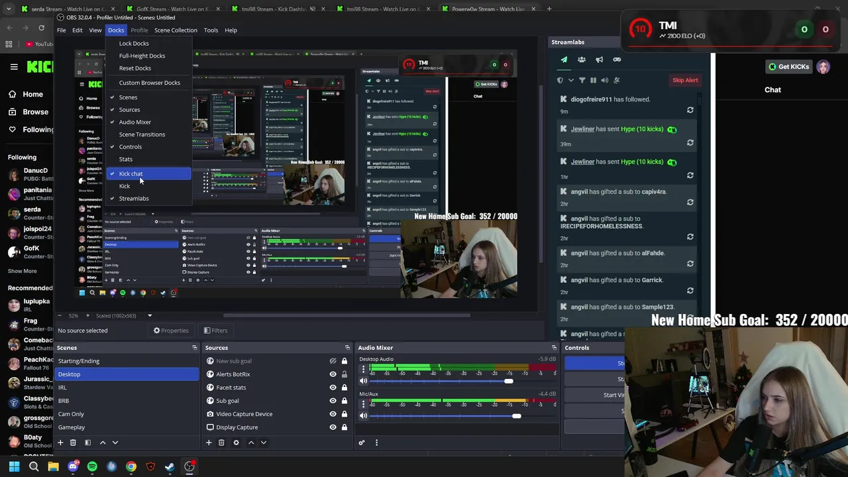Open source properties gear in Sources toolbar

[x=236, y=443]
